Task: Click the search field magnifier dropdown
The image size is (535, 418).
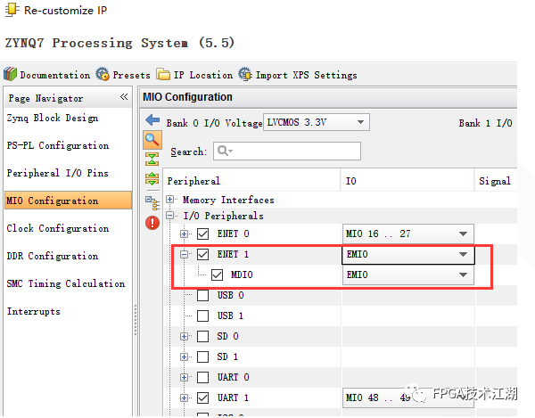Action: (225, 151)
